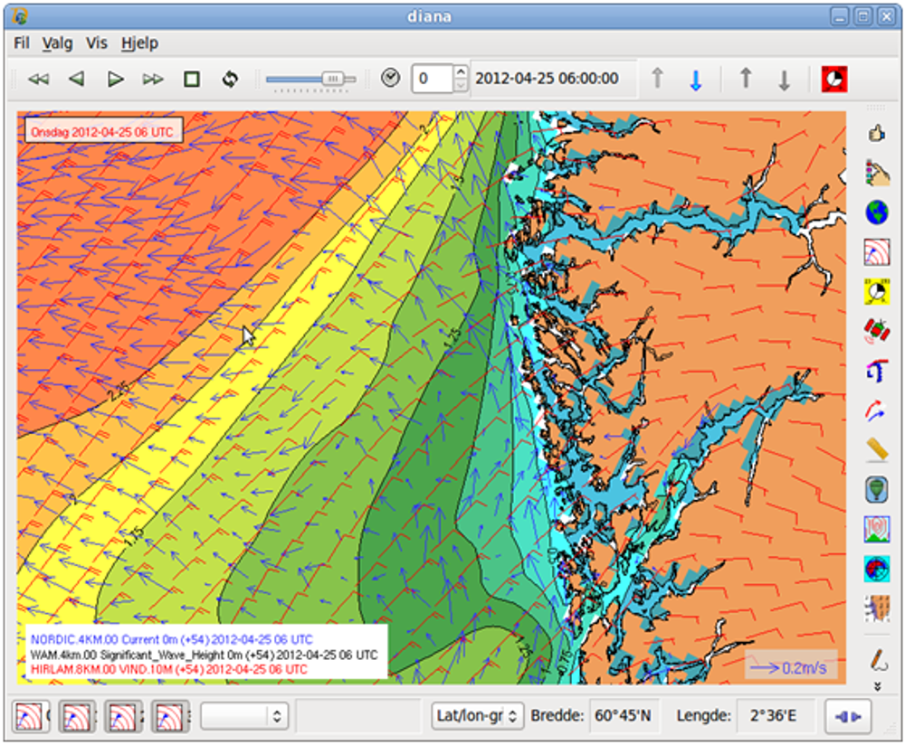Viewport: 905px width, 745px height.
Task: Click the globe map area icon
Action: point(876,212)
